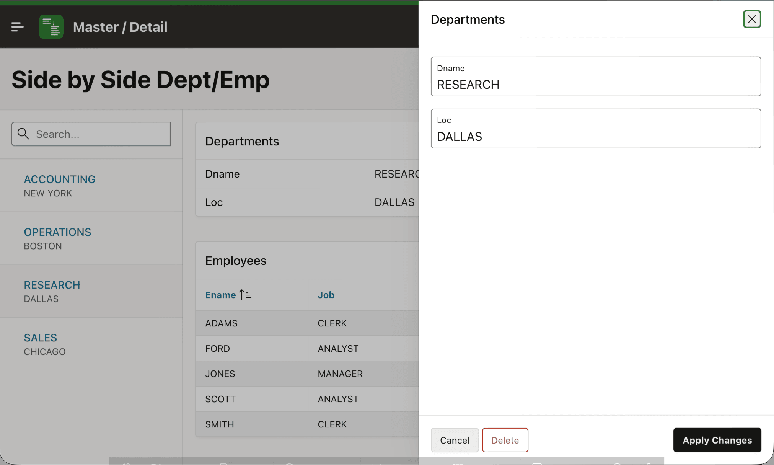Click the Master / Detail app logo icon

point(51,27)
